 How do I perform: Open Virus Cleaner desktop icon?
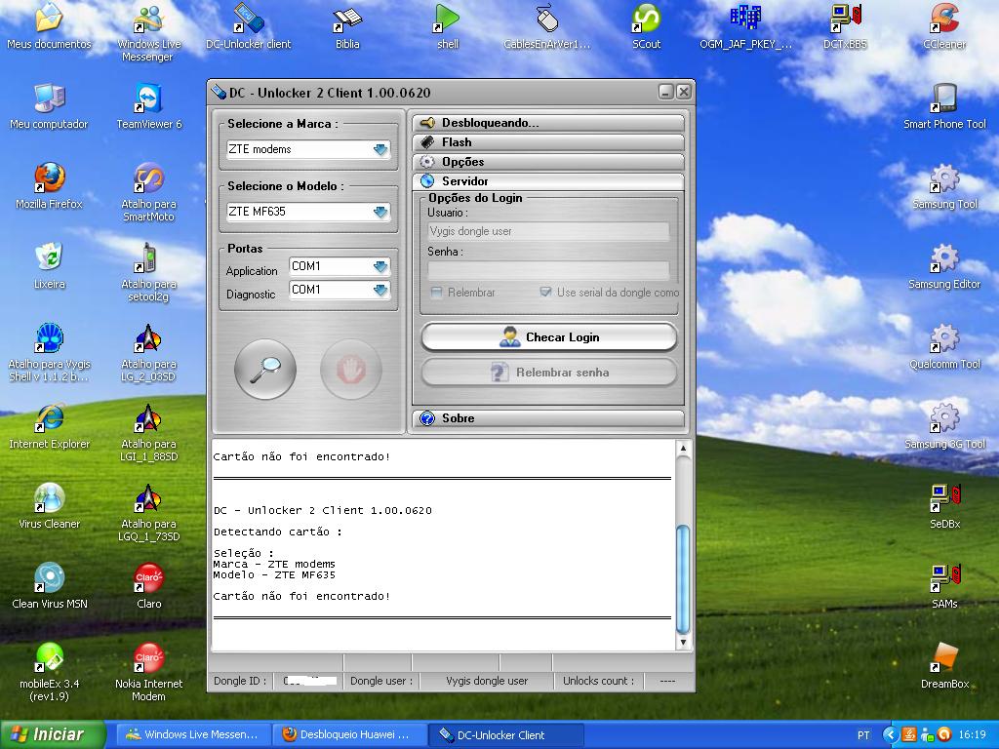coord(49,506)
